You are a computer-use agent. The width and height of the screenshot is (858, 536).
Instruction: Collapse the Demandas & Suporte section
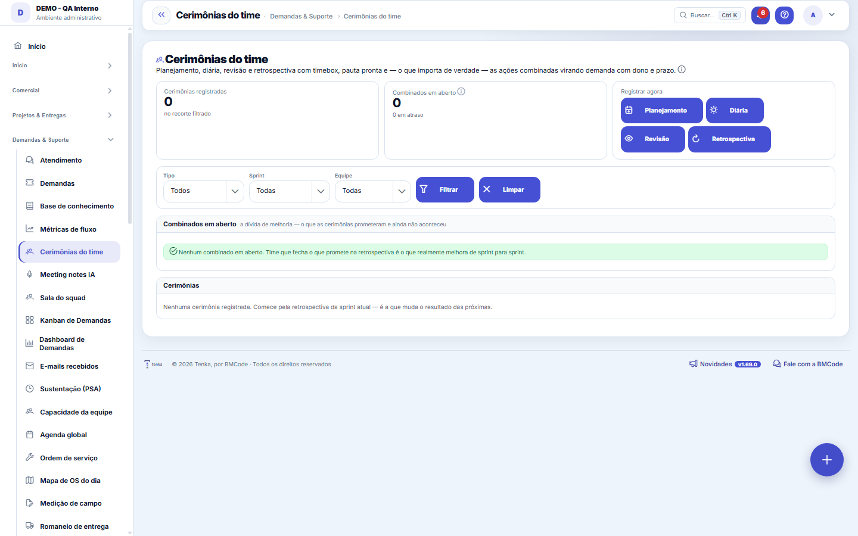tap(63, 140)
